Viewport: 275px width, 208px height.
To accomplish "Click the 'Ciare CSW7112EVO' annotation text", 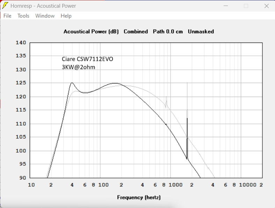I will point(87,59).
